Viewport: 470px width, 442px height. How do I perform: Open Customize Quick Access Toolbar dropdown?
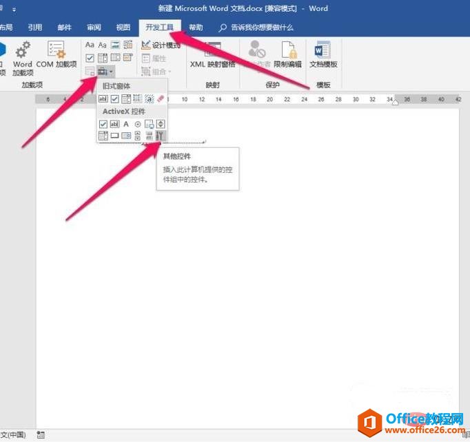[x=14, y=10]
